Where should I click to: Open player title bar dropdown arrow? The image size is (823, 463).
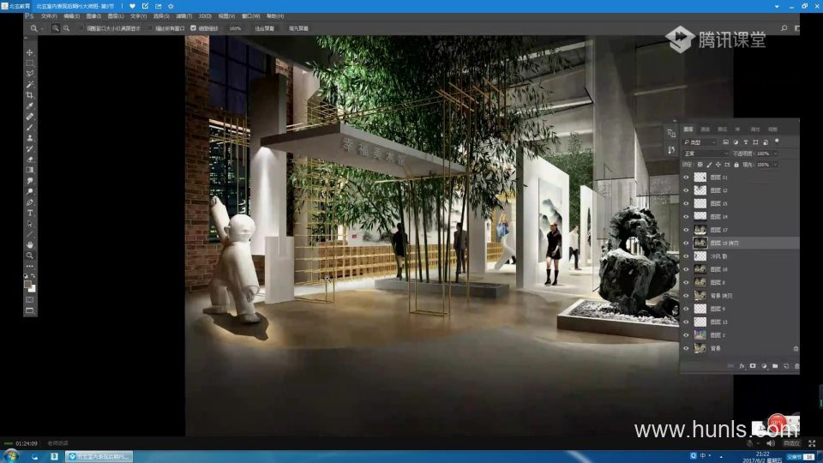(777, 6)
